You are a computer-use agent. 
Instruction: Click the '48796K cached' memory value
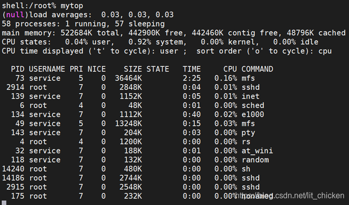pyautogui.click(x=316, y=33)
